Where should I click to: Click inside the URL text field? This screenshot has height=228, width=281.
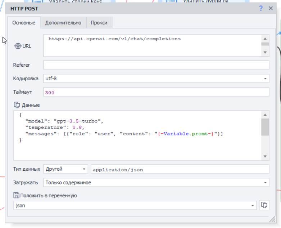coord(152,46)
